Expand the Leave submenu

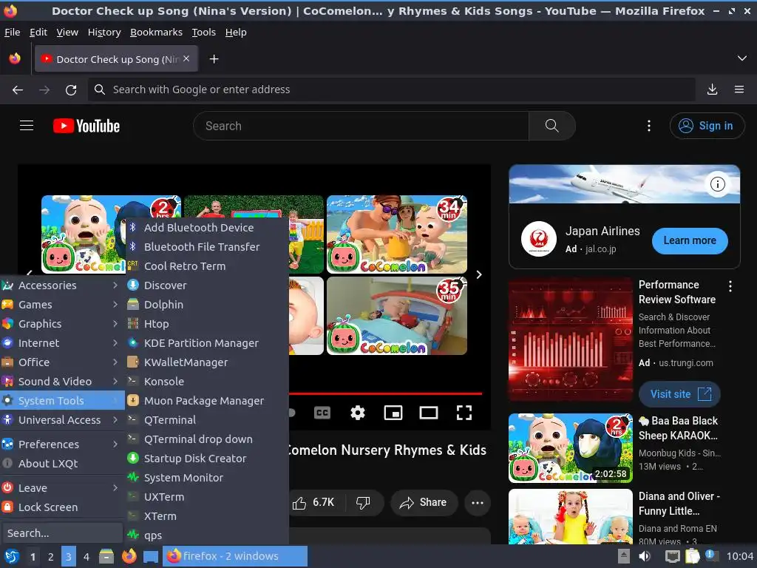click(x=62, y=488)
